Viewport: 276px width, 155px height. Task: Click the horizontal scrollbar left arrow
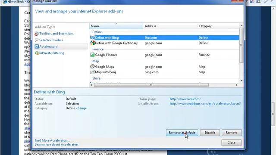(x=91, y=85)
